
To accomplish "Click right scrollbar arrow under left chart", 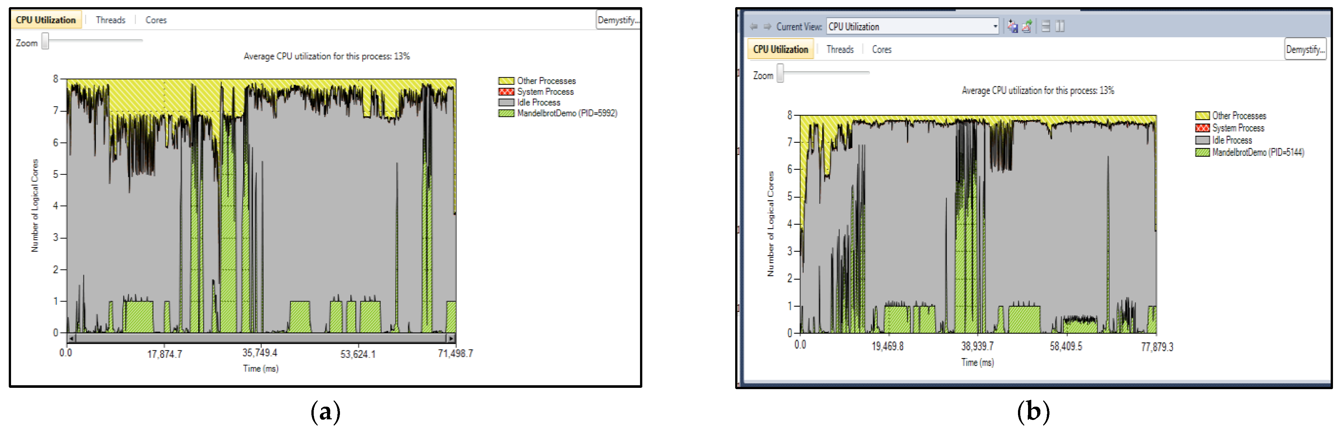I will pyautogui.click(x=451, y=338).
